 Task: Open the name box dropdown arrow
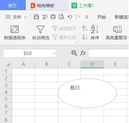(x=54, y=53)
